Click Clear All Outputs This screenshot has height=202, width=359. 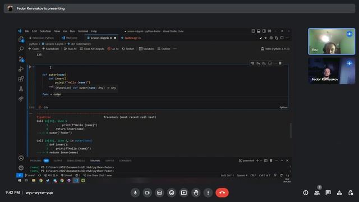coord(92,49)
